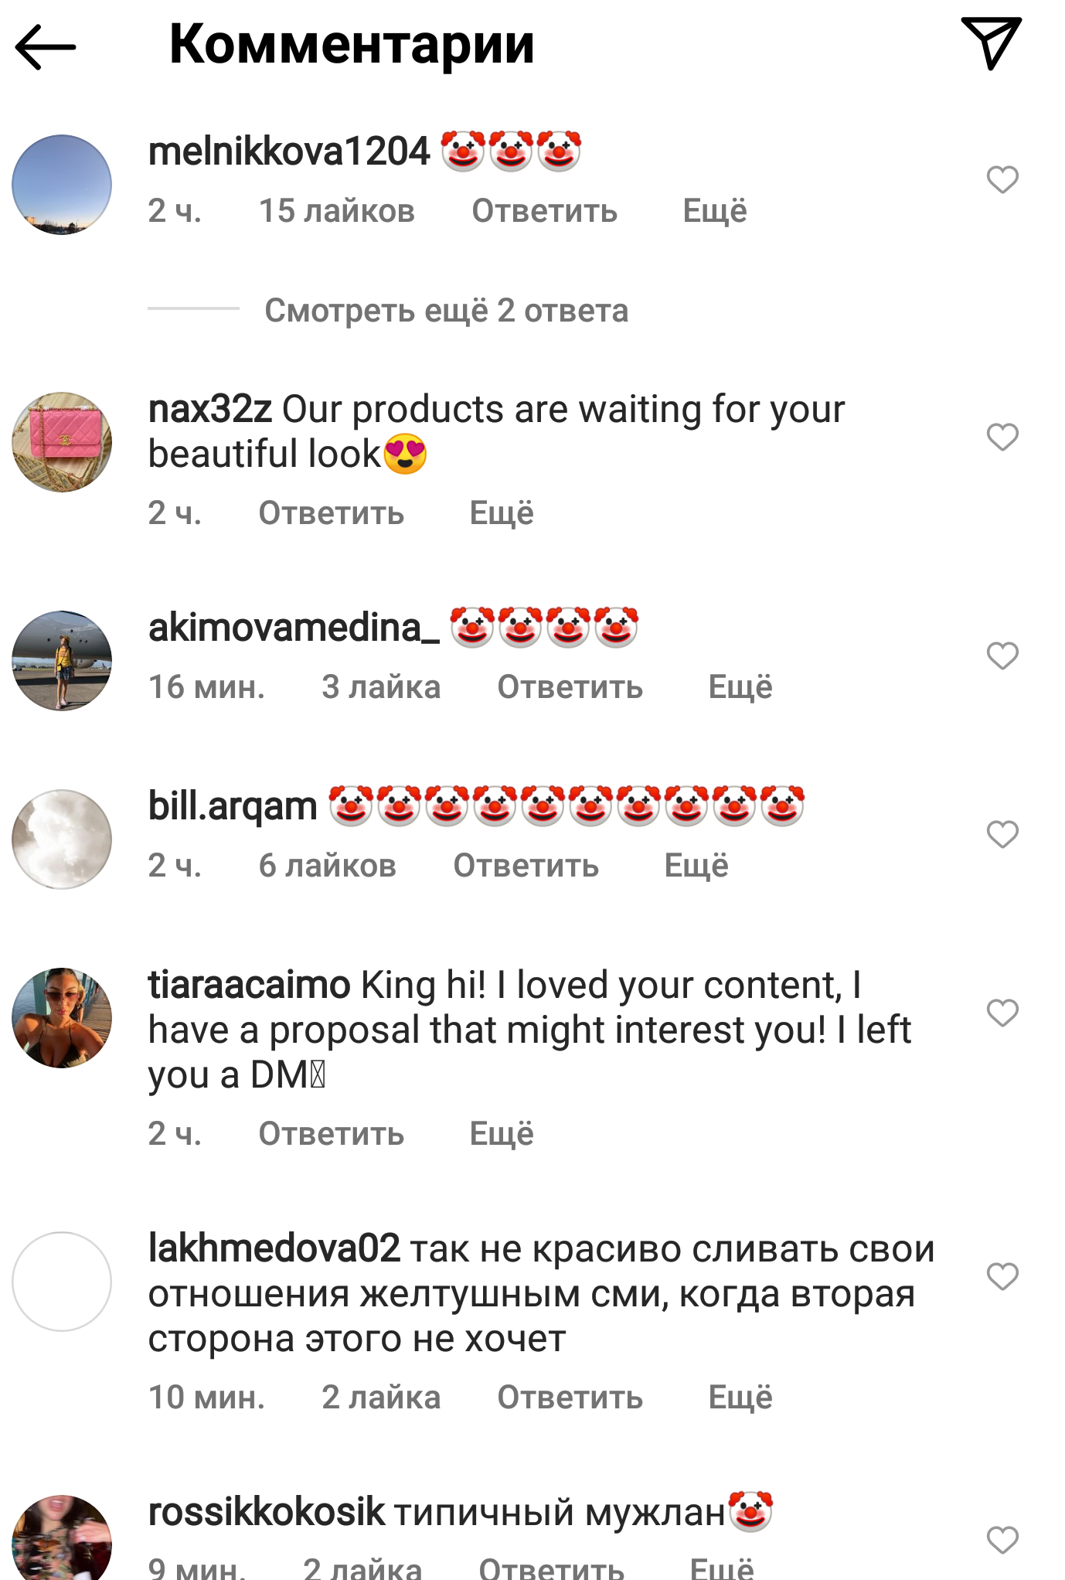This screenshot has width=1065, height=1580.
Task: Like melnikkova1204's comment with heart
Action: tap(1002, 180)
